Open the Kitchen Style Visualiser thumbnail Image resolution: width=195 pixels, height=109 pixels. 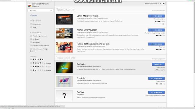(64, 33)
